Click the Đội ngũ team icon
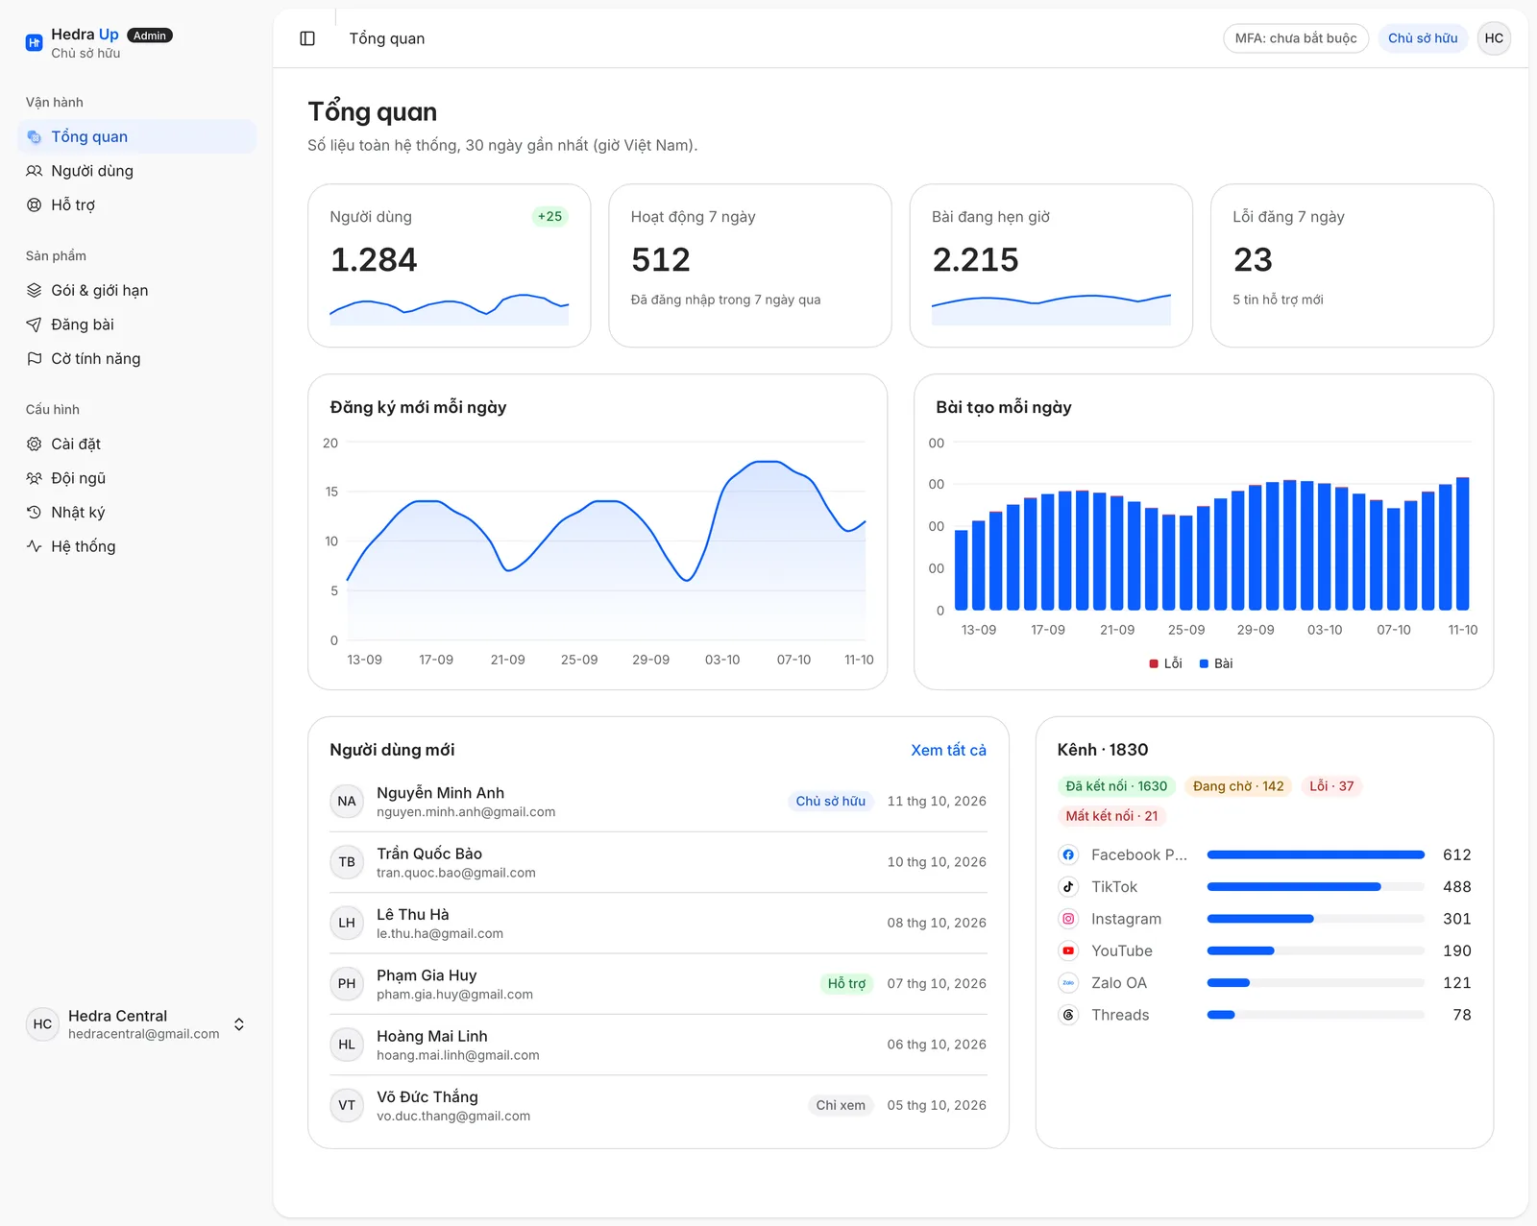 pos(35,478)
